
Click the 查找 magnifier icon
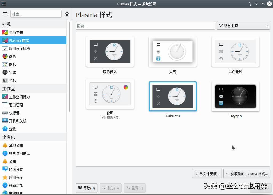coord(5,129)
